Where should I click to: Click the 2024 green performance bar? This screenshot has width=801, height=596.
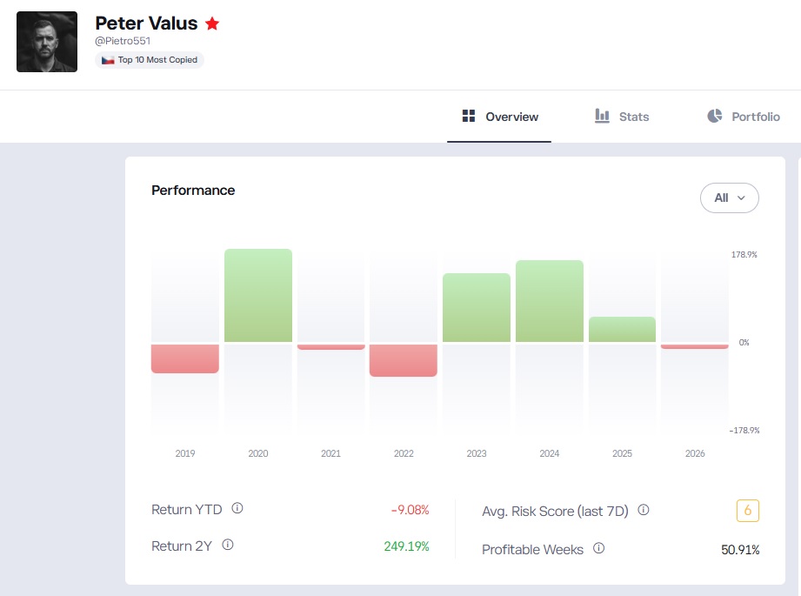click(550, 301)
